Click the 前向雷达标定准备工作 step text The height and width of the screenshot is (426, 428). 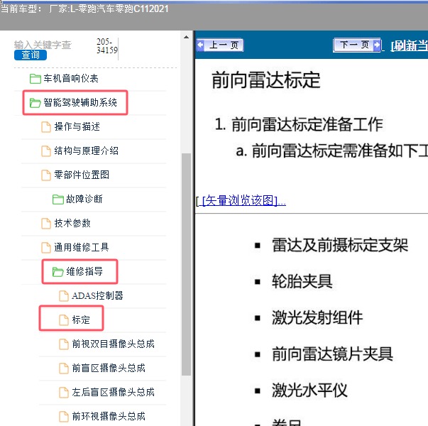[x=307, y=124]
